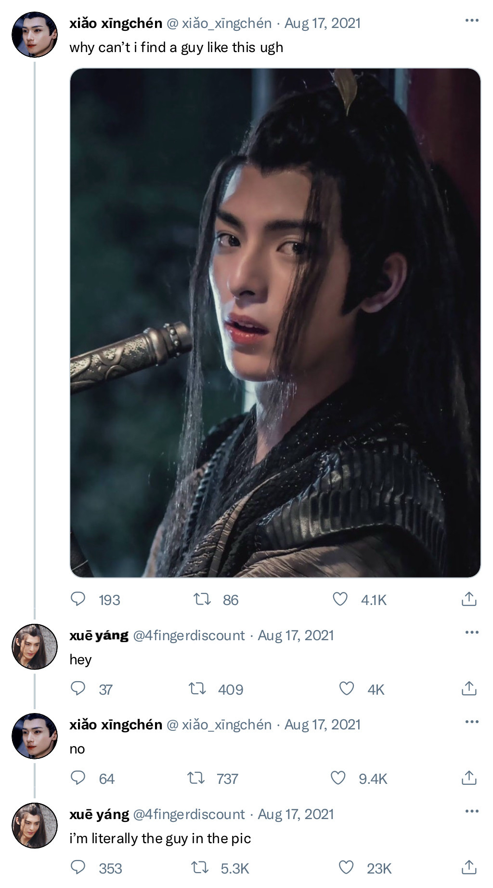493x888 pixels.
Task: Open more options on the "hey" tweet
Action: click(x=472, y=632)
